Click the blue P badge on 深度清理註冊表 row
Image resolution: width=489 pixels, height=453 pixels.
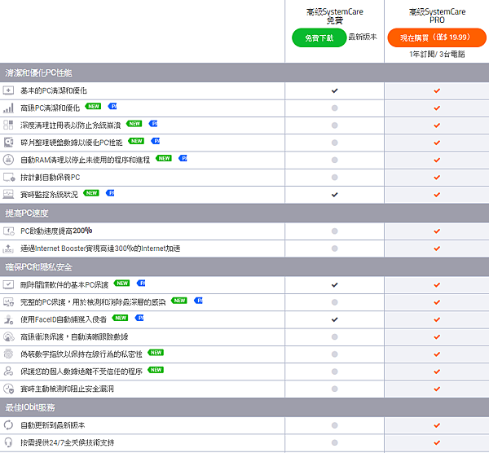coord(153,124)
